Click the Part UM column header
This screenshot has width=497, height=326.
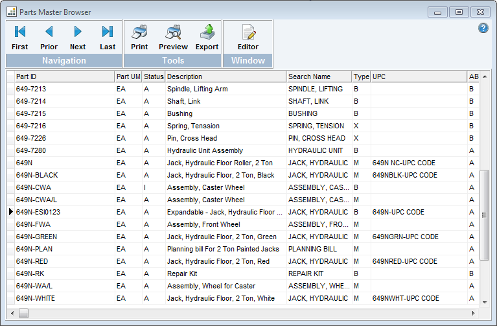(128, 76)
